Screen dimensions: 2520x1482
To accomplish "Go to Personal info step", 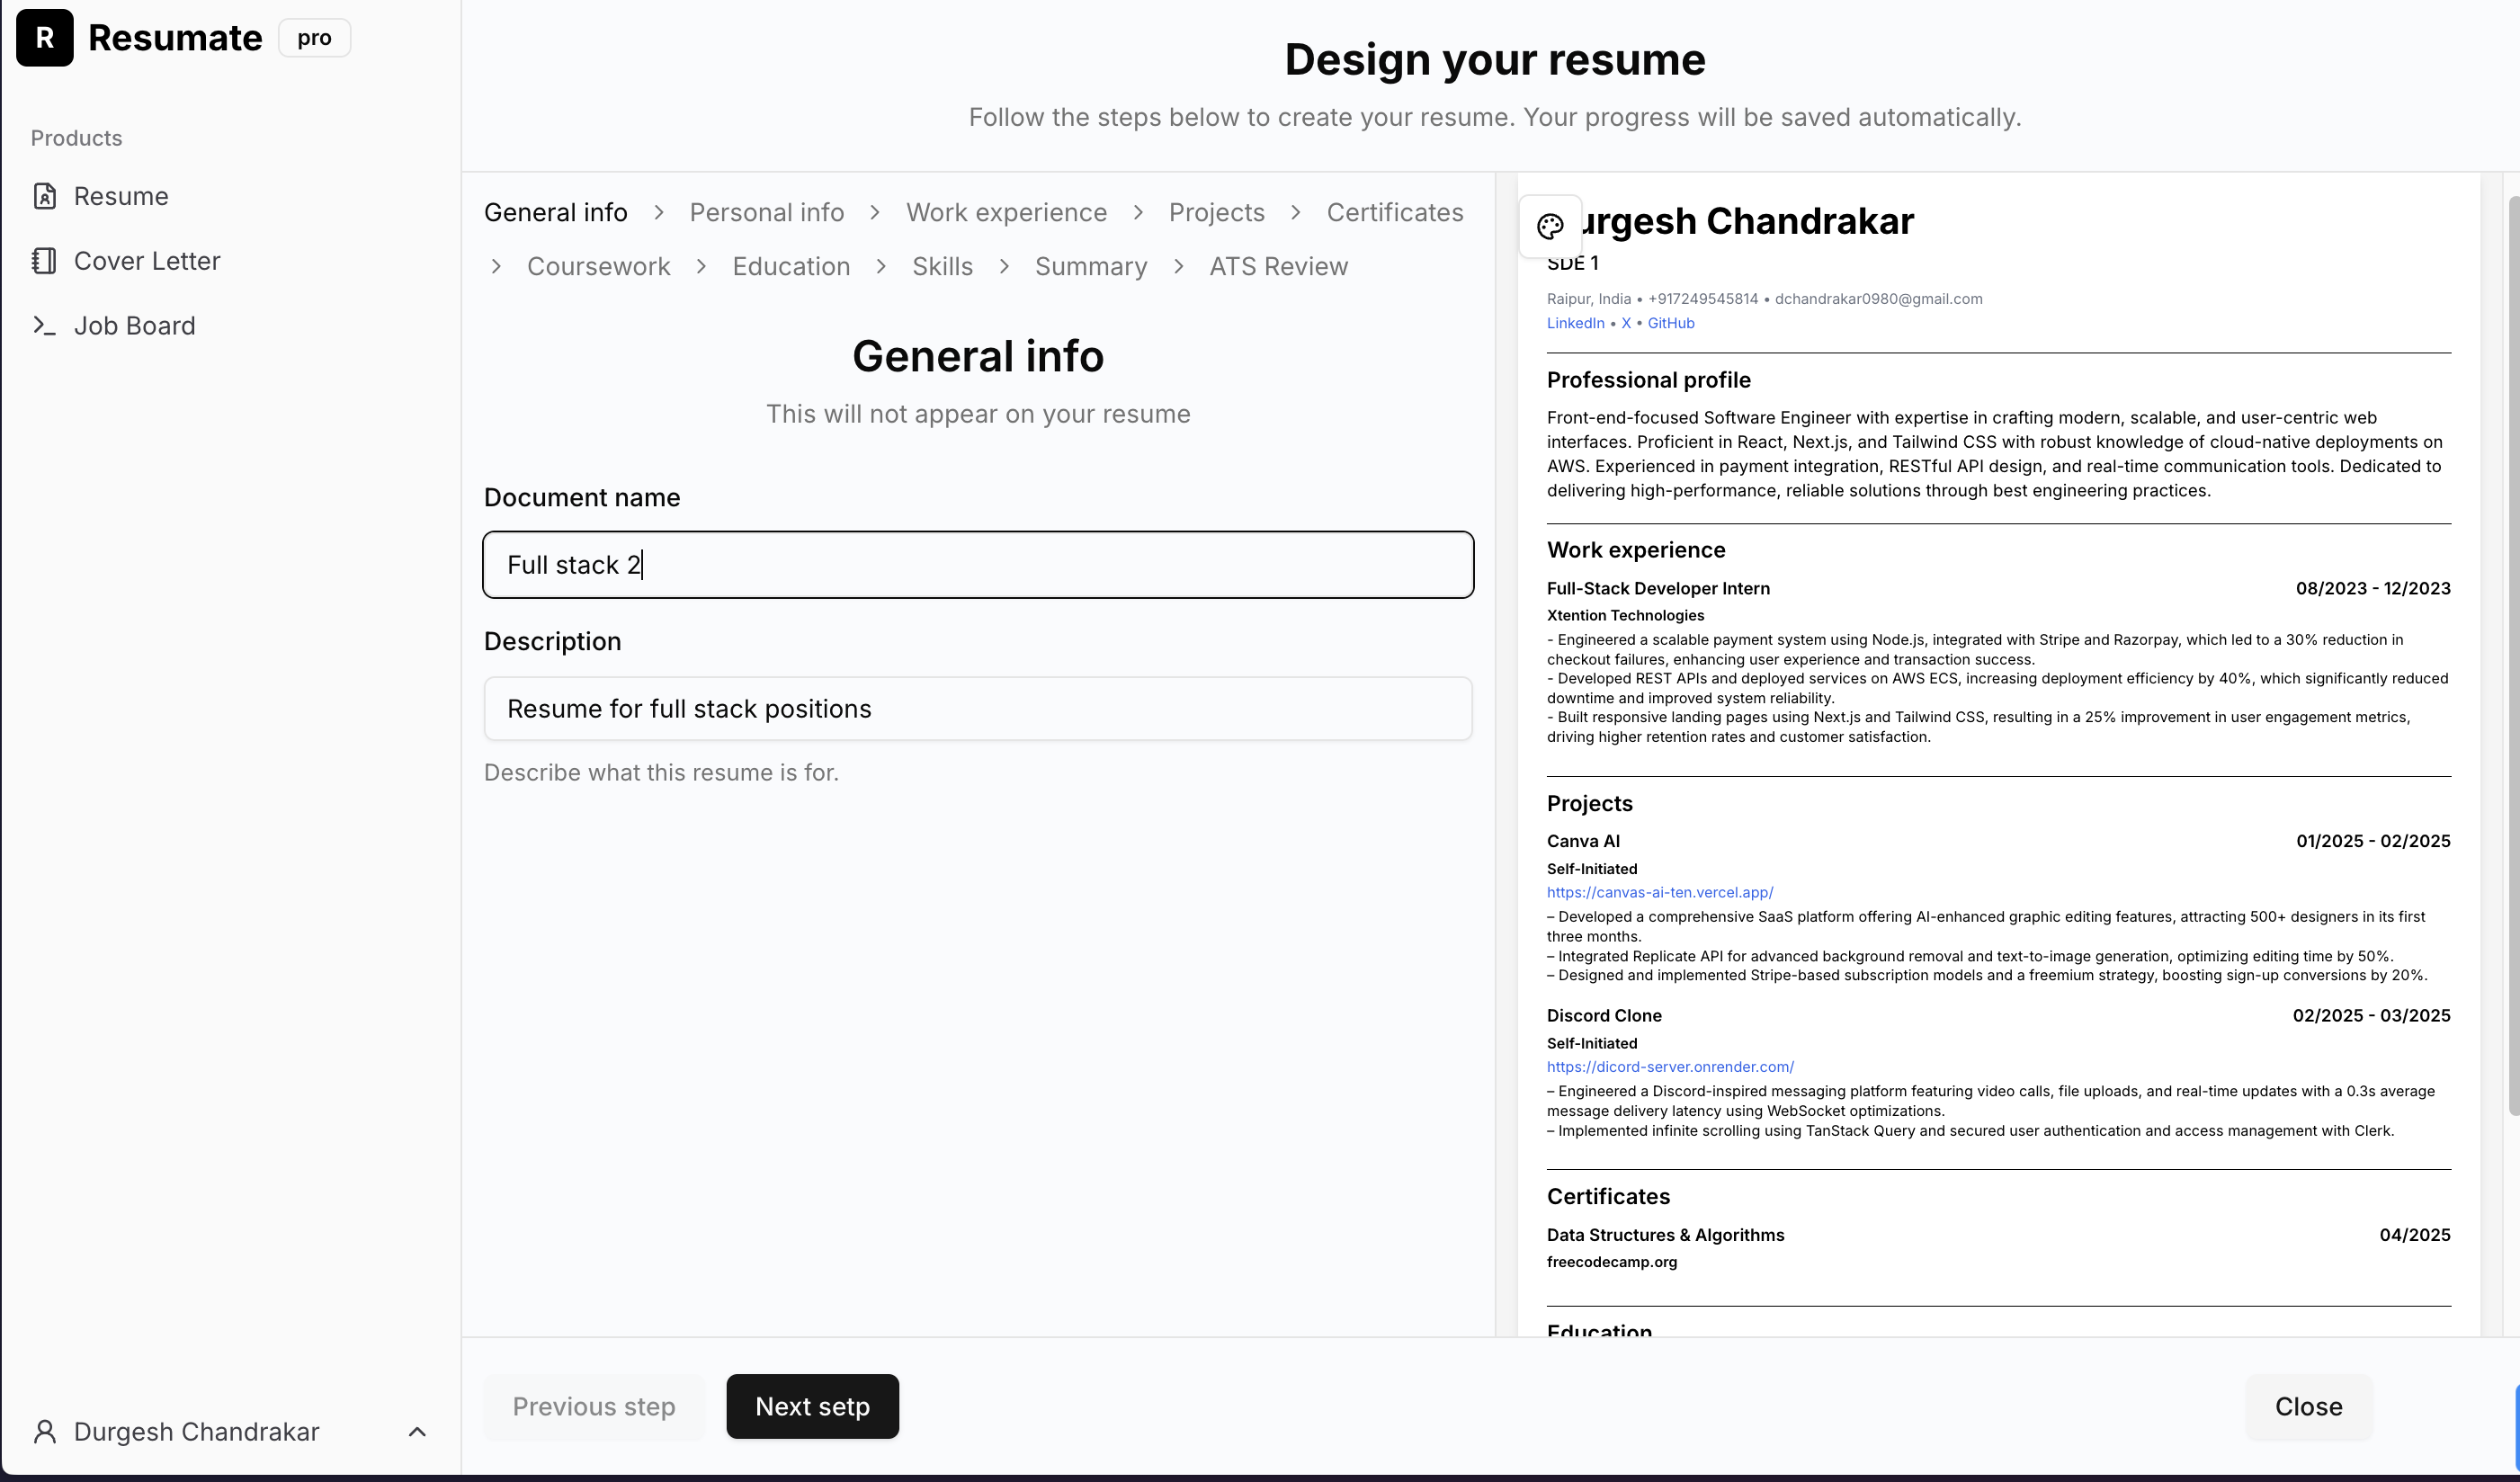I will tap(766, 213).
